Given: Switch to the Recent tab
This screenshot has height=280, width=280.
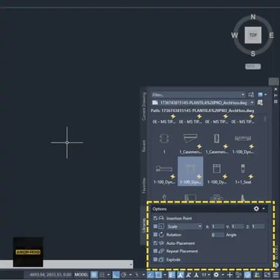Looking at the screenshot, I should point(143,146).
